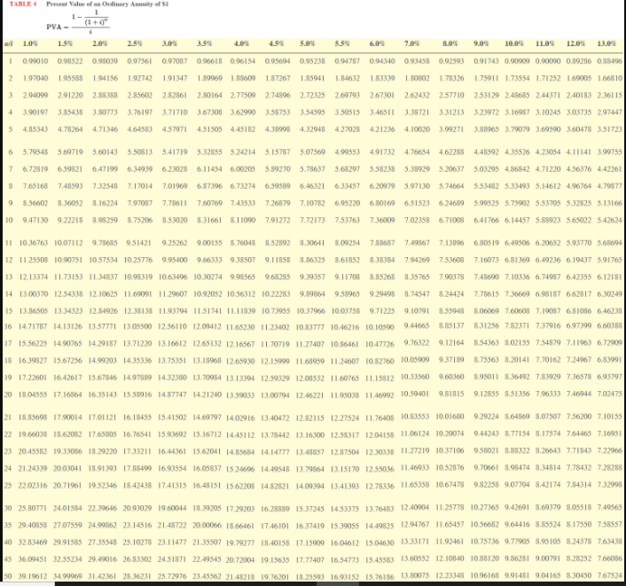This screenshot has width=626, height=586.
Task: Click the value '39.19612' in row 50
Action: (x=34, y=576)
